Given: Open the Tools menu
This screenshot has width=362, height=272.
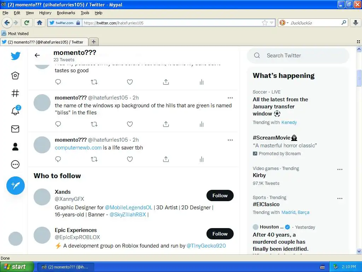Looking at the screenshot, I should click(85, 13).
